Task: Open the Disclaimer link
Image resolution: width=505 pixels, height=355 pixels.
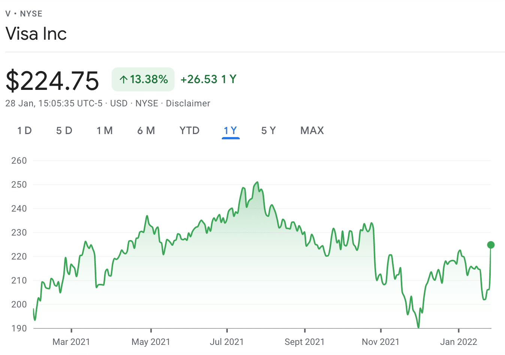Action: [188, 103]
